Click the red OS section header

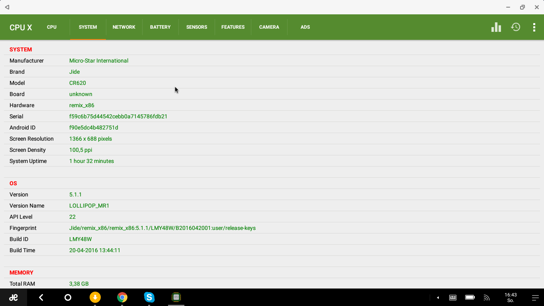tap(13, 183)
